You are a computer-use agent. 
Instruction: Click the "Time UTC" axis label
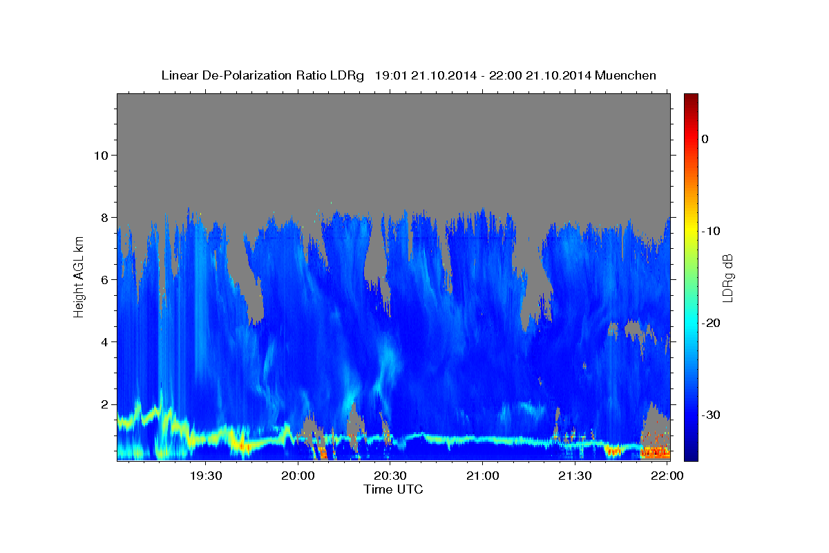click(393, 489)
